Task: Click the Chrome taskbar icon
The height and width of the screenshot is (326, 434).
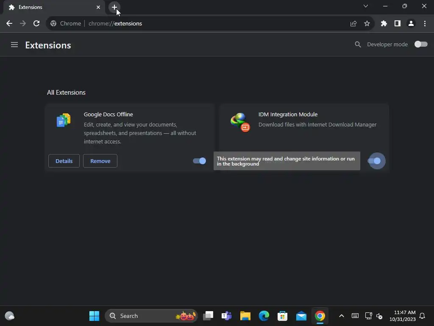Action: point(320,316)
